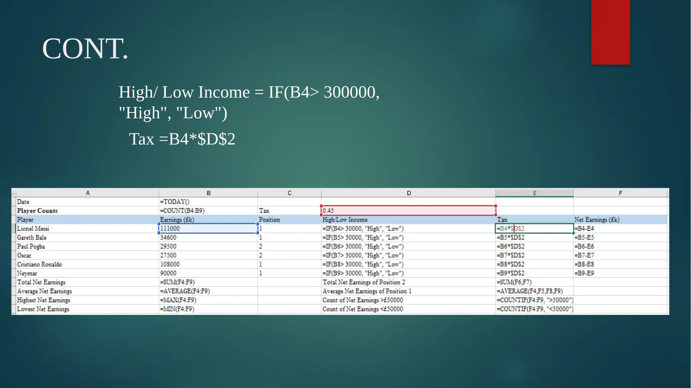Click the Oscar cell
The image size is (691, 388).
[x=87, y=256]
